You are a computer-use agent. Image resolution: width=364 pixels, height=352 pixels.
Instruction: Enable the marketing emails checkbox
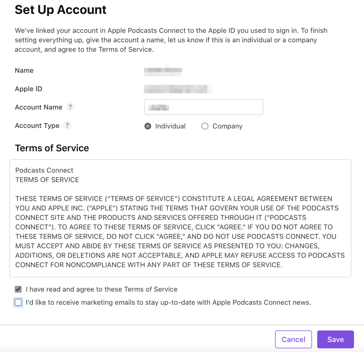[x=18, y=302]
